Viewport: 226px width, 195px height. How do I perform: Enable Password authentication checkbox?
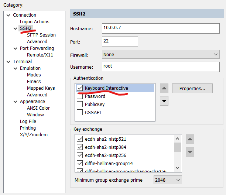80,96
